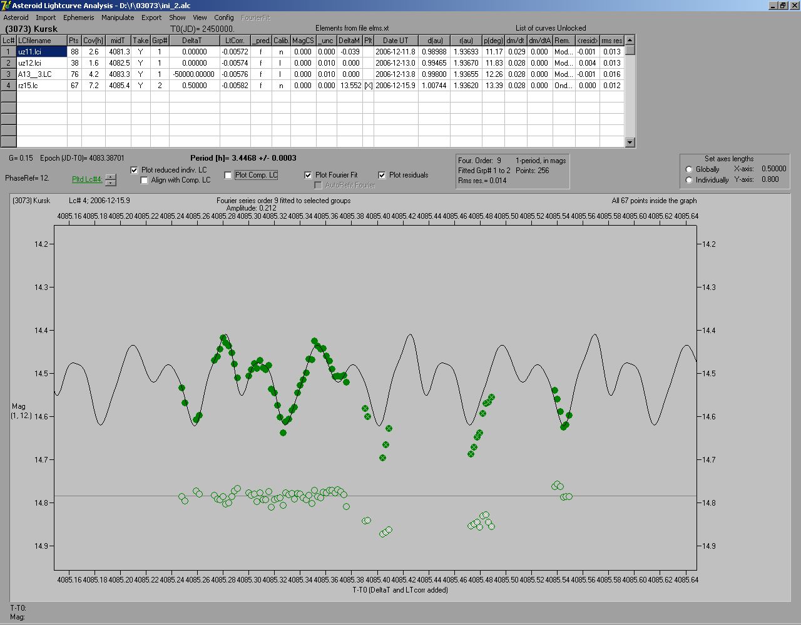The width and height of the screenshot is (801, 625).
Task: Click the uz11.lci filename cell
Action: point(42,52)
